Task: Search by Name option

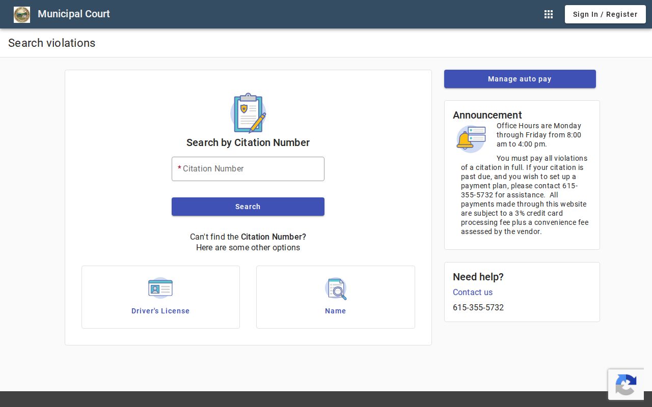Action: (x=336, y=297)
